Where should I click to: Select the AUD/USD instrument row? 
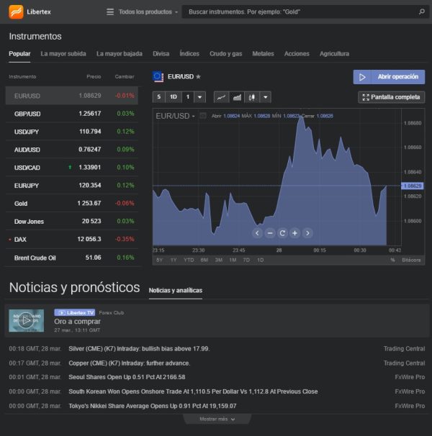coord(72,150)
